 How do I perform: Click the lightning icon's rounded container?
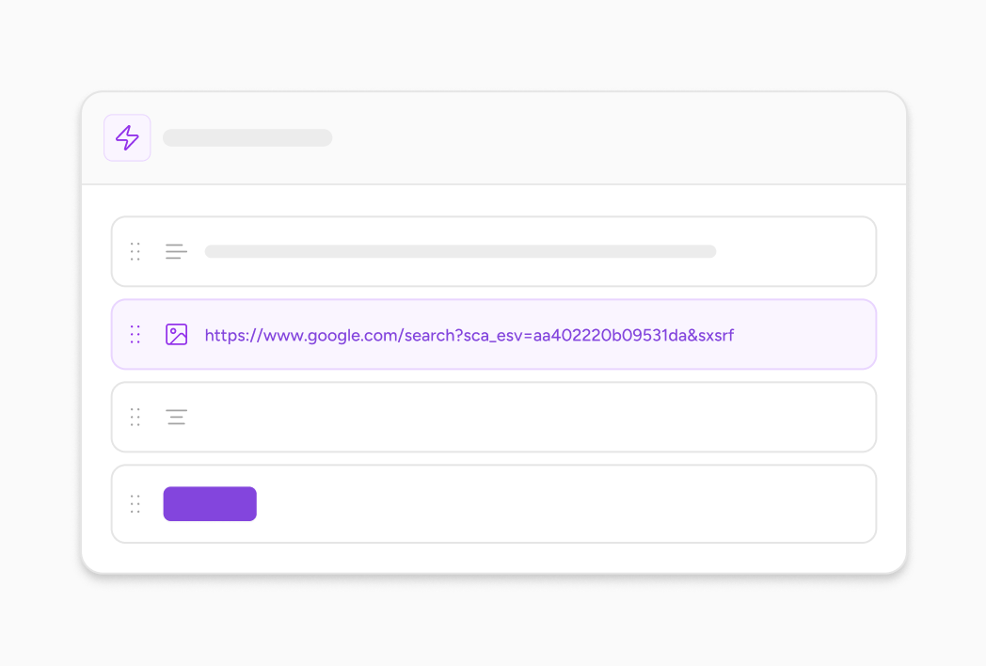(x=127, y=137)
